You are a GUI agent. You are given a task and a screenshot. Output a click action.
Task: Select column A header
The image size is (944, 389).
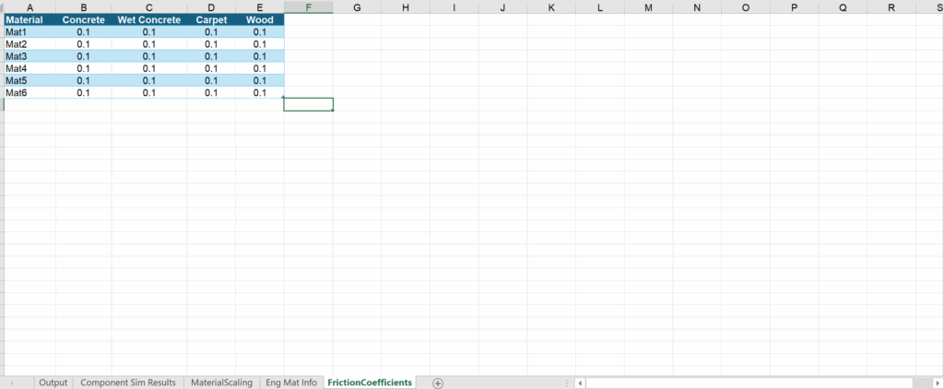(x=29, y=7)
